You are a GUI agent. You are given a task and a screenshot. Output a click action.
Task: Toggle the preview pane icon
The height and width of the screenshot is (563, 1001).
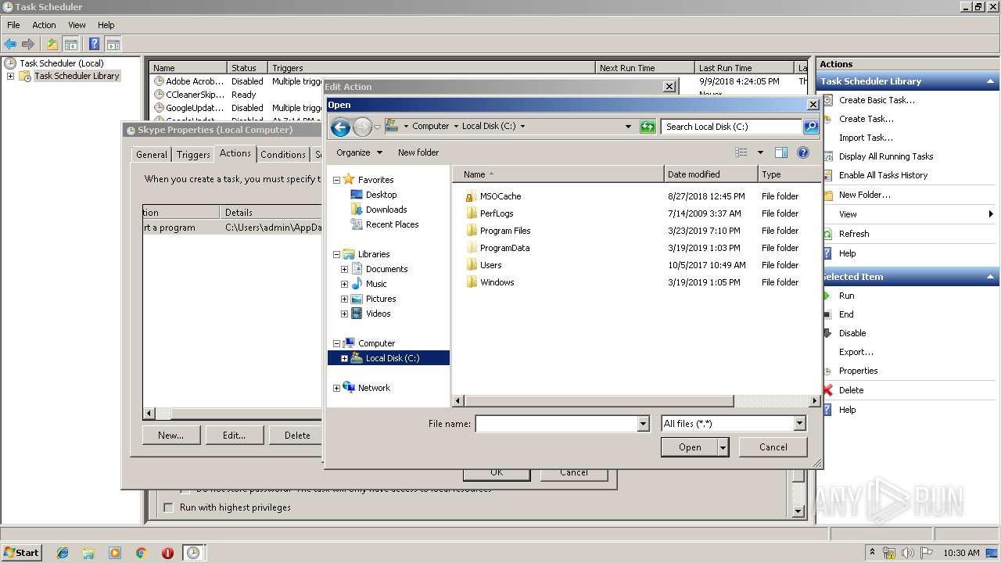pyautogui.click(x=780, y=152)
